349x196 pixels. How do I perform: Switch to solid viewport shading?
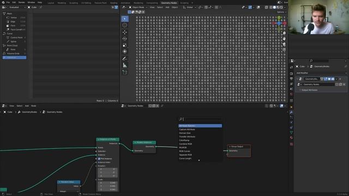[274, 7]
